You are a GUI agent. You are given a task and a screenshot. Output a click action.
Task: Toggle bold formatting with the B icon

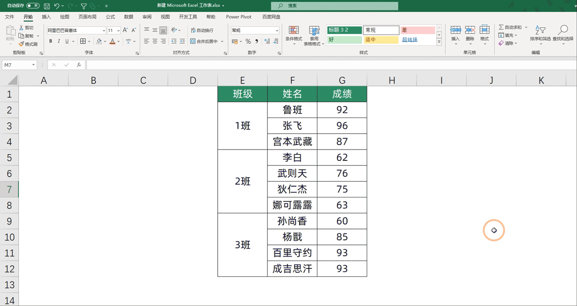point(50,41)
